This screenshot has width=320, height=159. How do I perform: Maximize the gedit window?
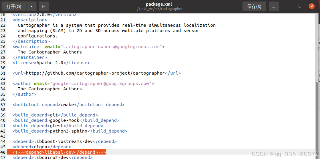coord(300,6)
